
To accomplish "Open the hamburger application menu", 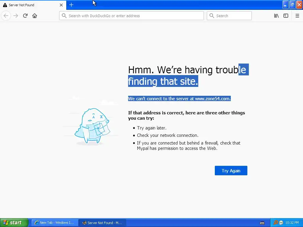I will [297, 16].
